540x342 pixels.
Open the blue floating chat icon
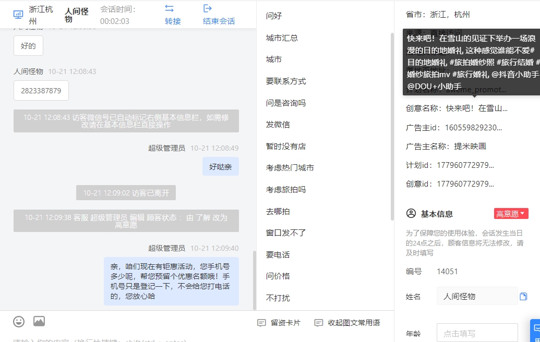(535, 329)
